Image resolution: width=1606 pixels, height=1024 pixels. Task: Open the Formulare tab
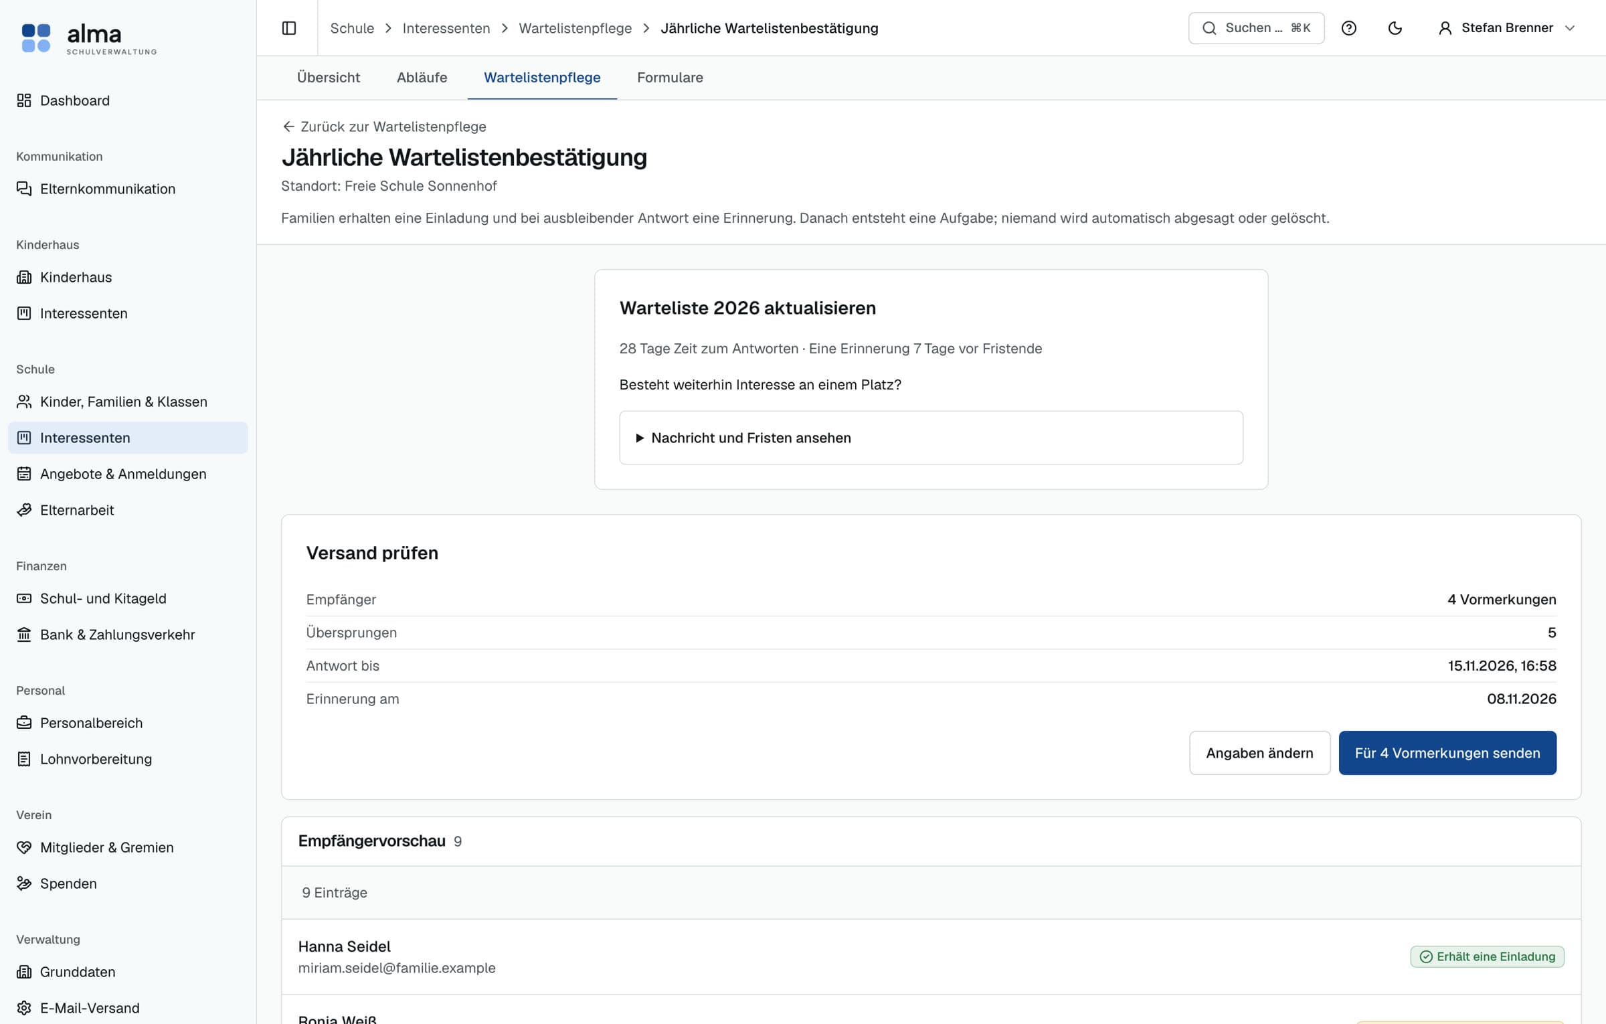coord(670,78)
